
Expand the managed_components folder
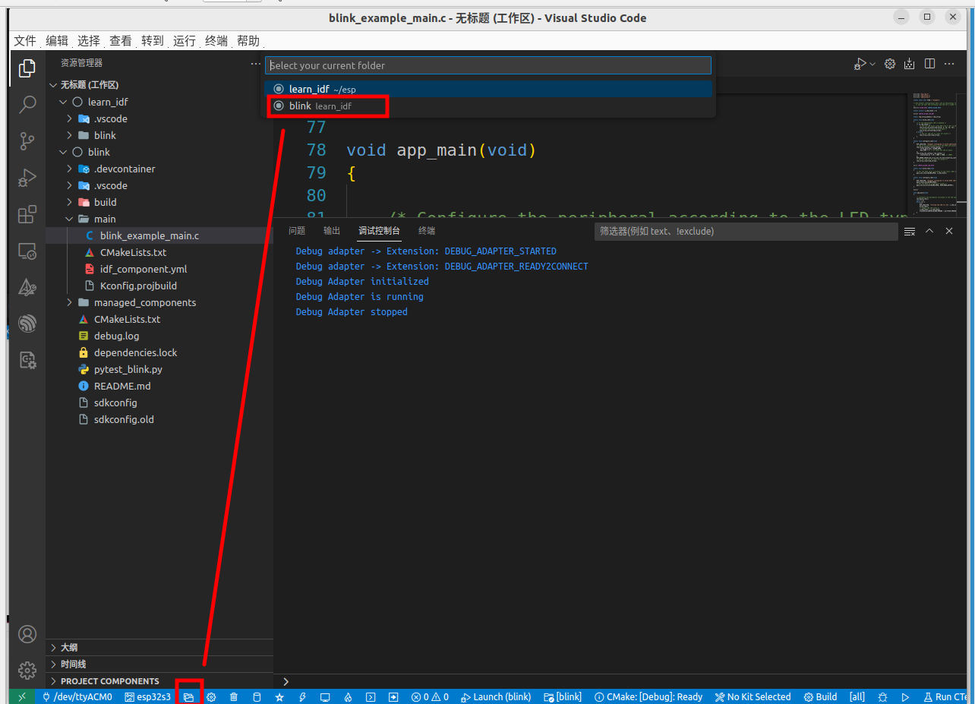click(x=70, y=302)
